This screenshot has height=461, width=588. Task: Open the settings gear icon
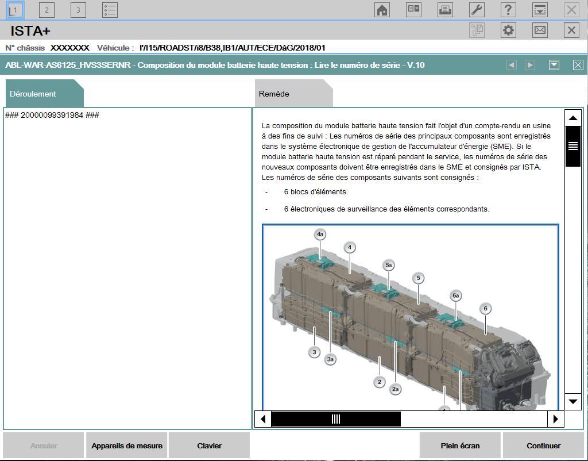[x=508, y=30]
